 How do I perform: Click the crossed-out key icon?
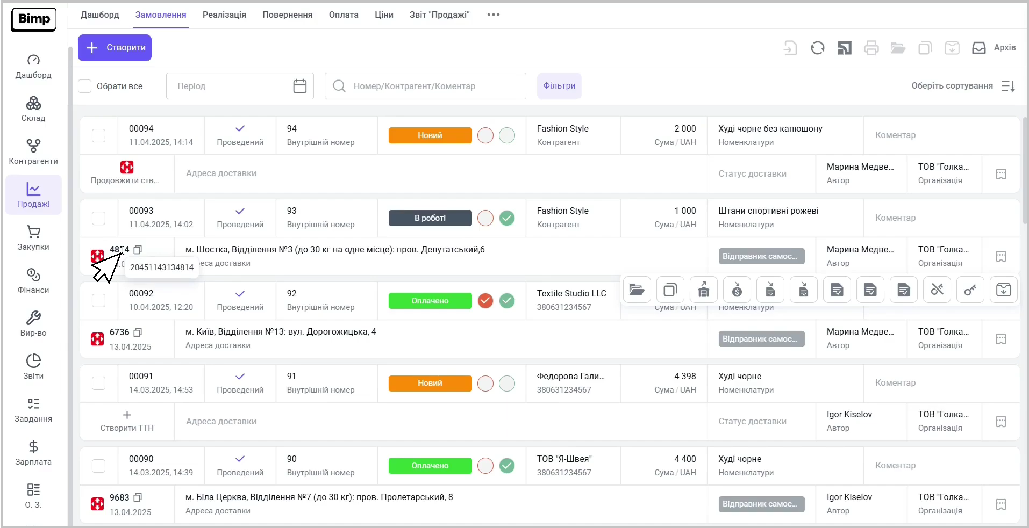pos(937,290)
